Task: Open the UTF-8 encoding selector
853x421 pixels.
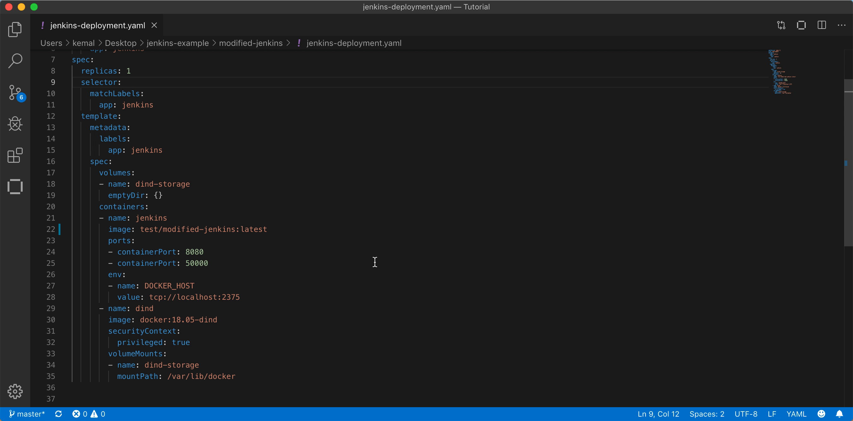Action: [746, 414]
